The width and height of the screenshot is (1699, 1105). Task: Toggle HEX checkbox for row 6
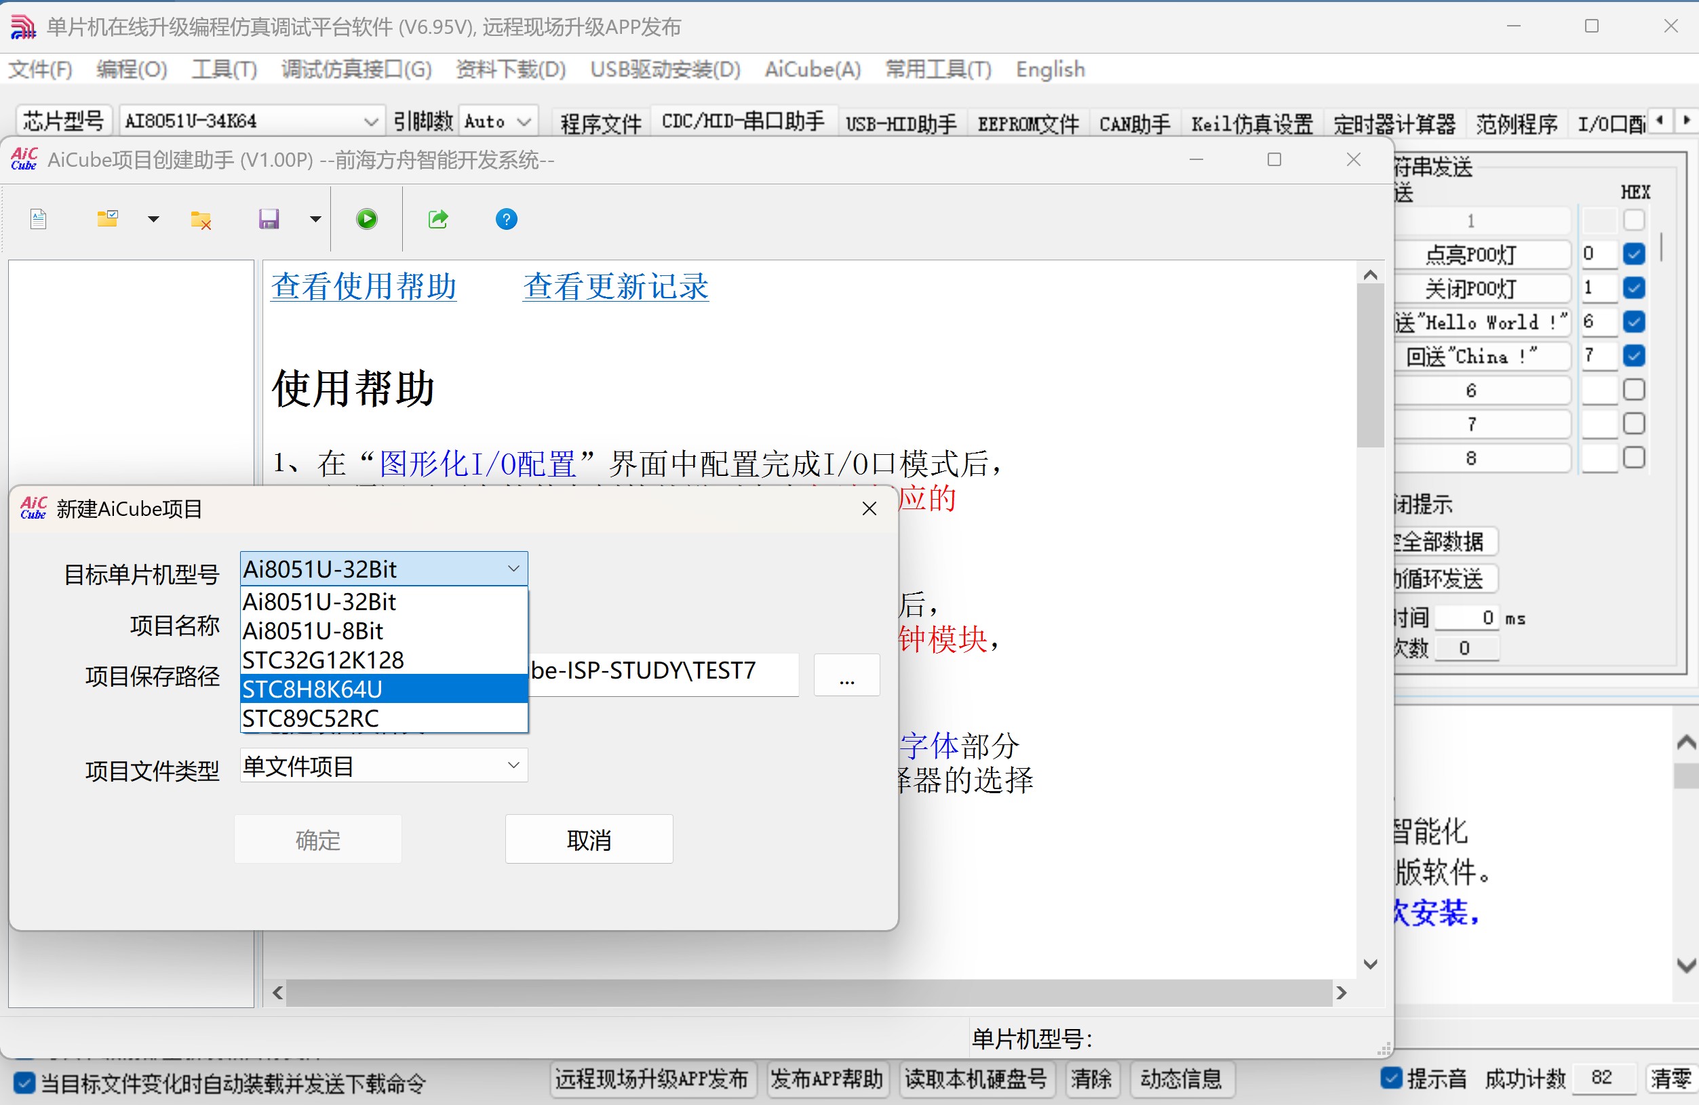coord(1633,390)
